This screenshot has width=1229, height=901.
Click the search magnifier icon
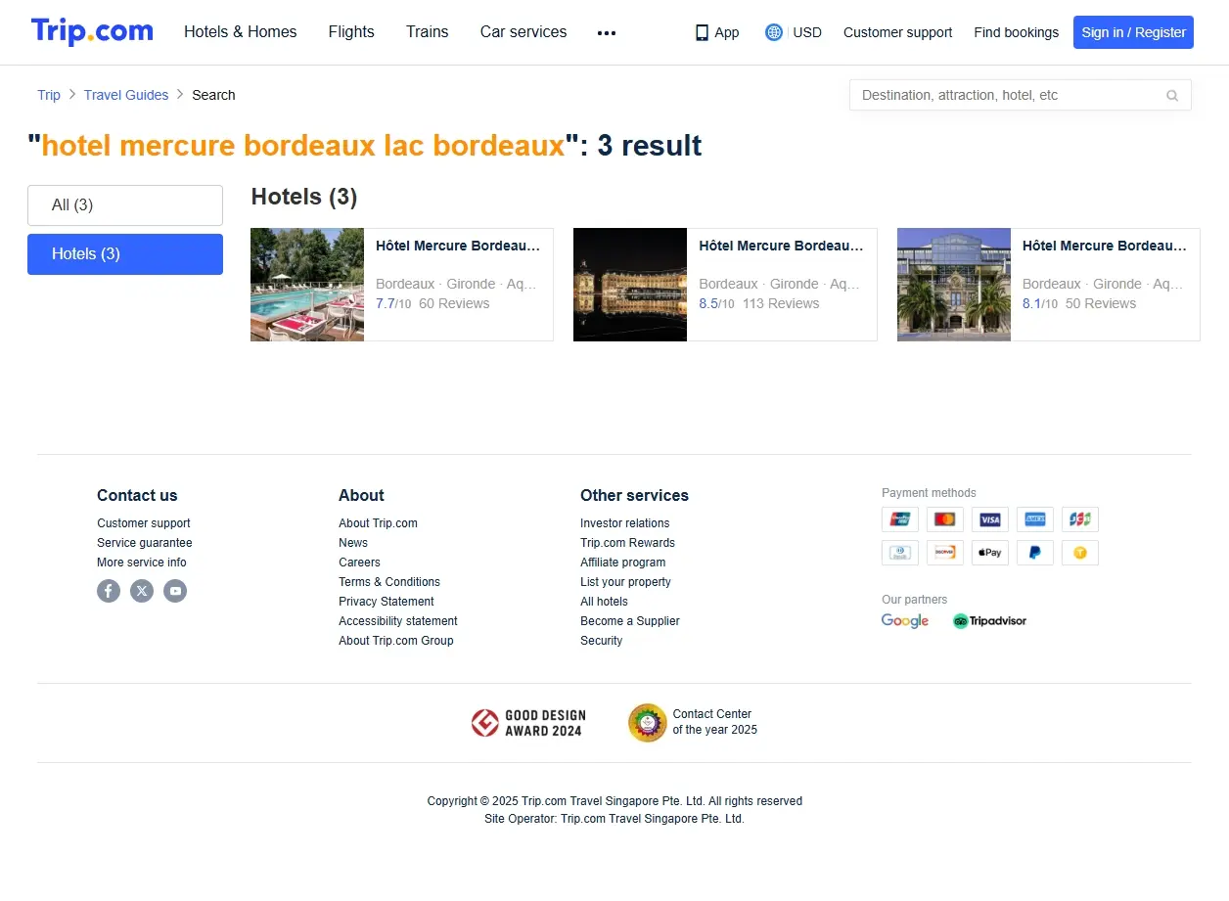tap(1172, 95)
